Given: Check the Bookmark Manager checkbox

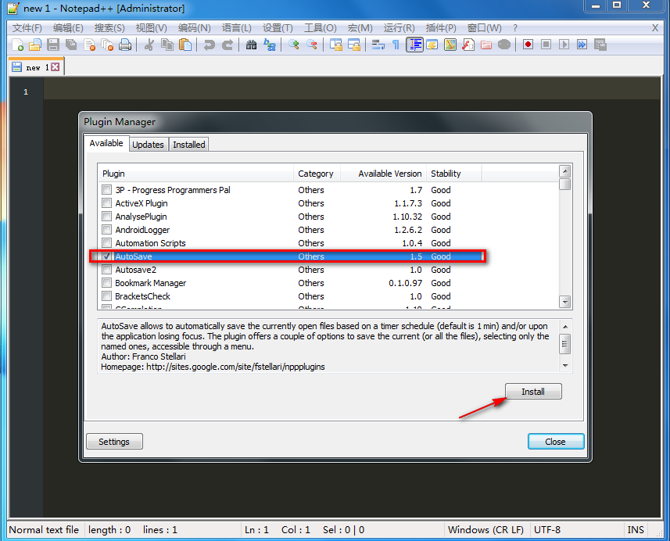Looking at the screenshot, I should [x=107, y=283].
